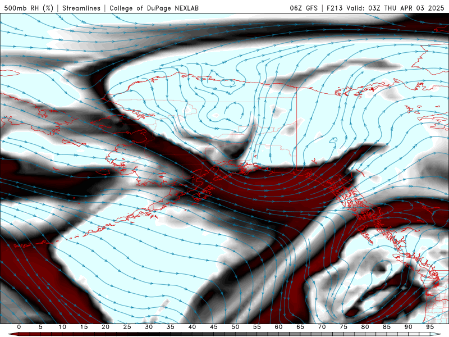Click the colorbar label "0"
The image size is (449, 337).
point(19,327)
